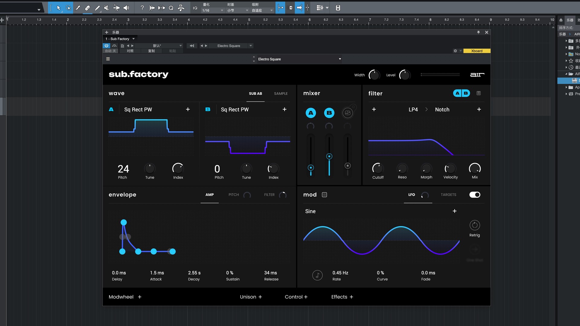Click the Unison plus button
Viewport: 580px width, 326px height.
click(x=260, y=297)
